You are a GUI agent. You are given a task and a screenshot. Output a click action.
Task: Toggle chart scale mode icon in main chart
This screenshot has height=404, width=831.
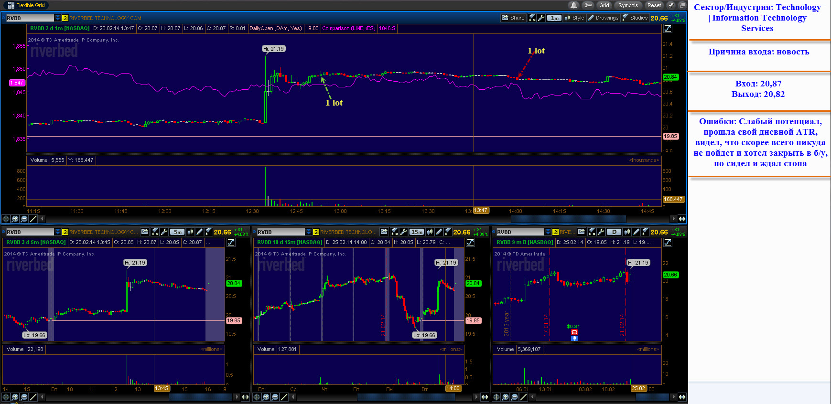coord(668,28)
